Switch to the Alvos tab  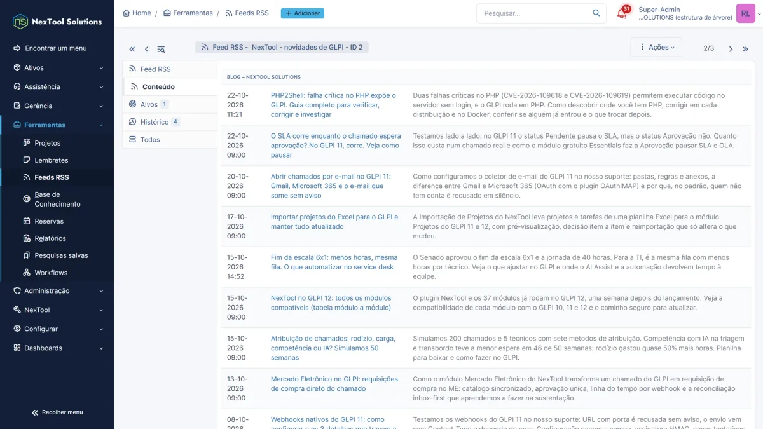pyautogui.click(x=170, y=104)
